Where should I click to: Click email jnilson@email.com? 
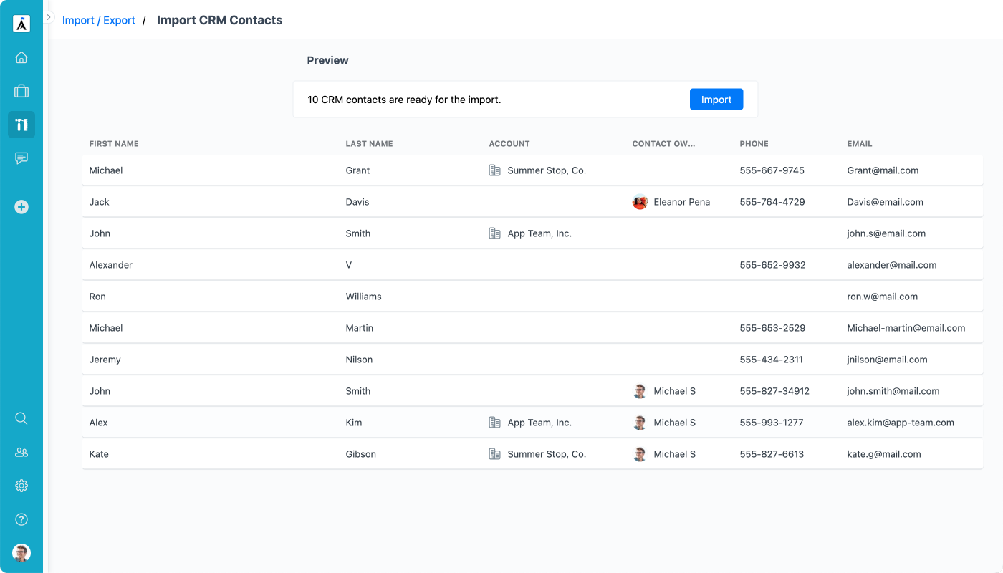pos(888,360)
